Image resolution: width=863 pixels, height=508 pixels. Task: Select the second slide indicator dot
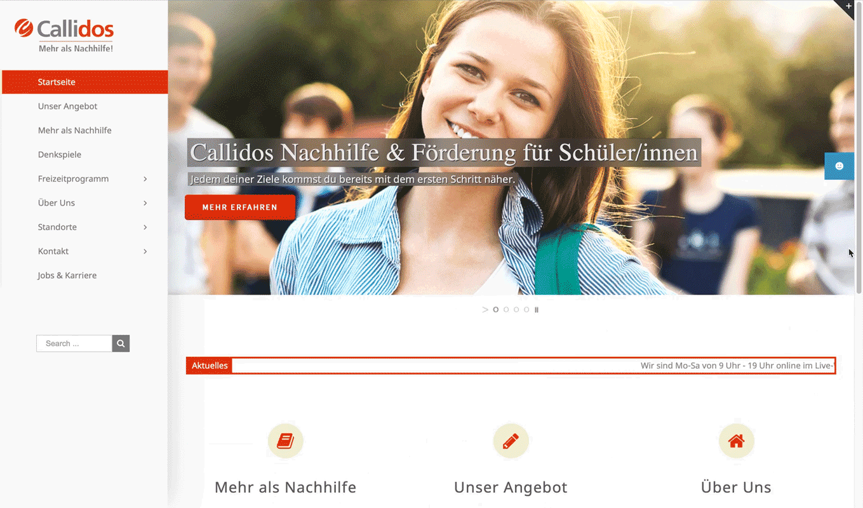506,310
